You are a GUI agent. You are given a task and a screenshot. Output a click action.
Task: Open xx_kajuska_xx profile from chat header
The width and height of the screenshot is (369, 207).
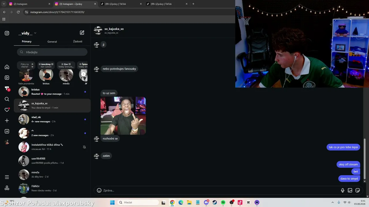(114, 29)
